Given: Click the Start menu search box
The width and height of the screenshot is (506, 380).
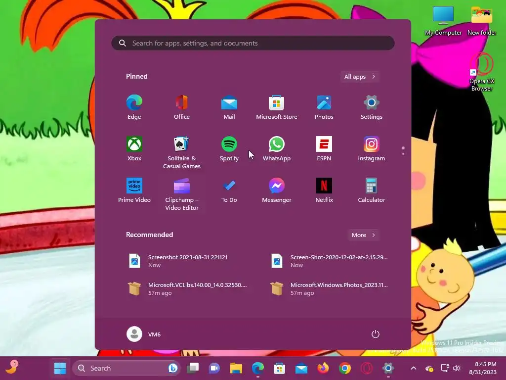Looking at the screenshot, I should 253,43.
